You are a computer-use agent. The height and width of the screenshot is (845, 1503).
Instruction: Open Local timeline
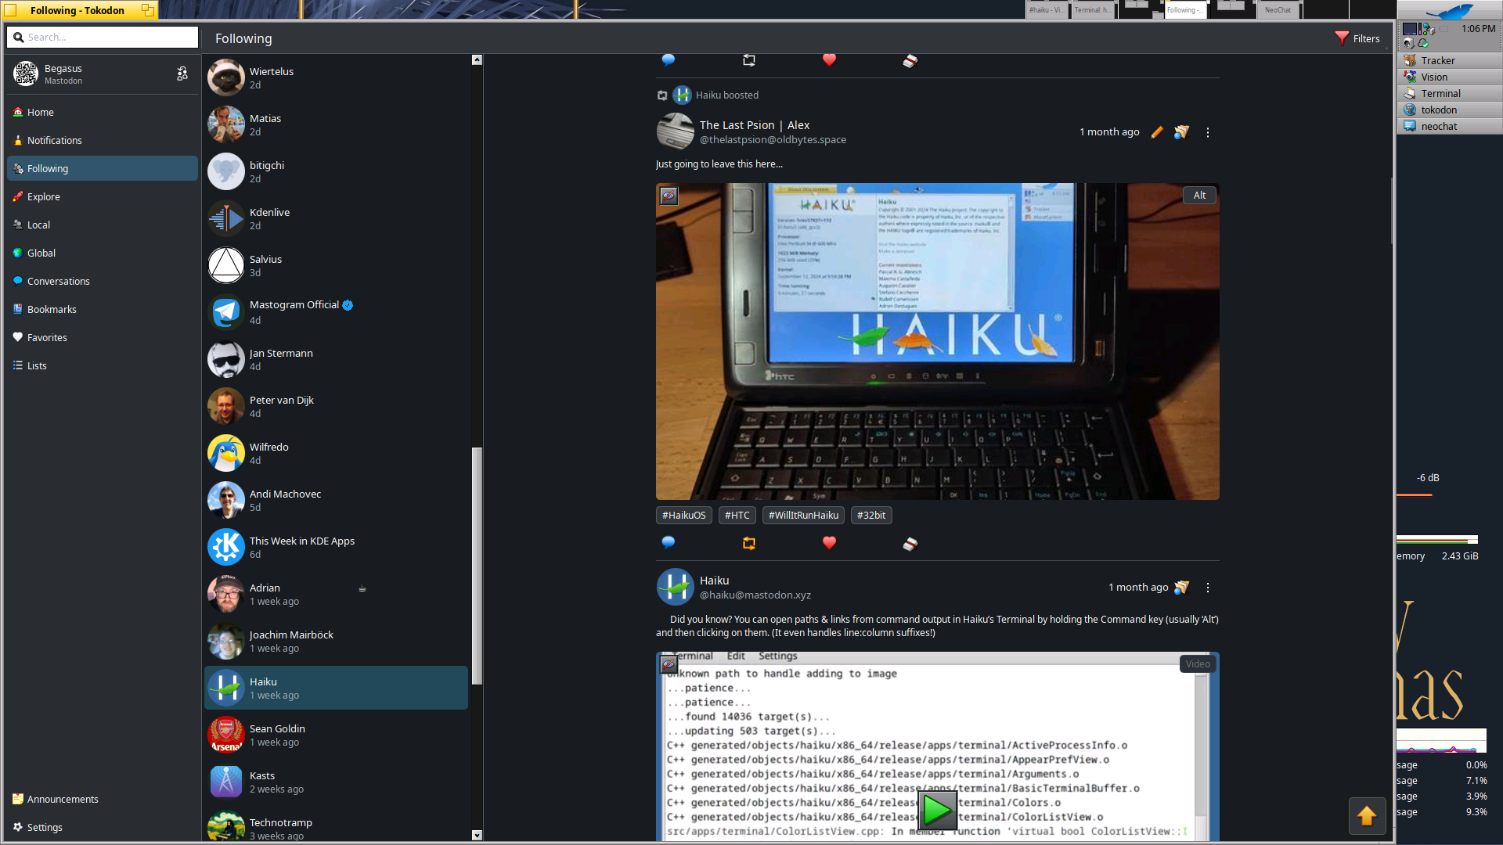click(103, 225)
